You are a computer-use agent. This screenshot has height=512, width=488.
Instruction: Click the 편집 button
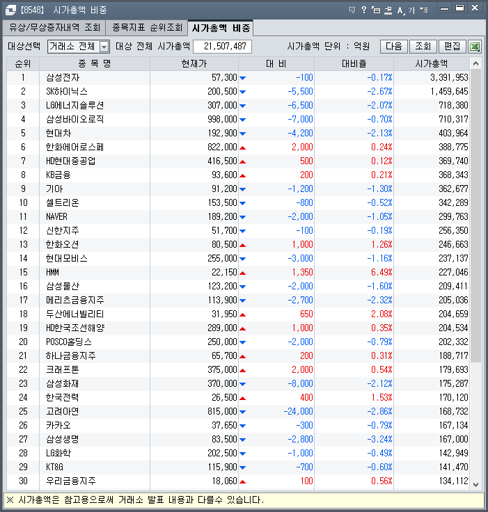pyautogui.click(x=452, y=47)
